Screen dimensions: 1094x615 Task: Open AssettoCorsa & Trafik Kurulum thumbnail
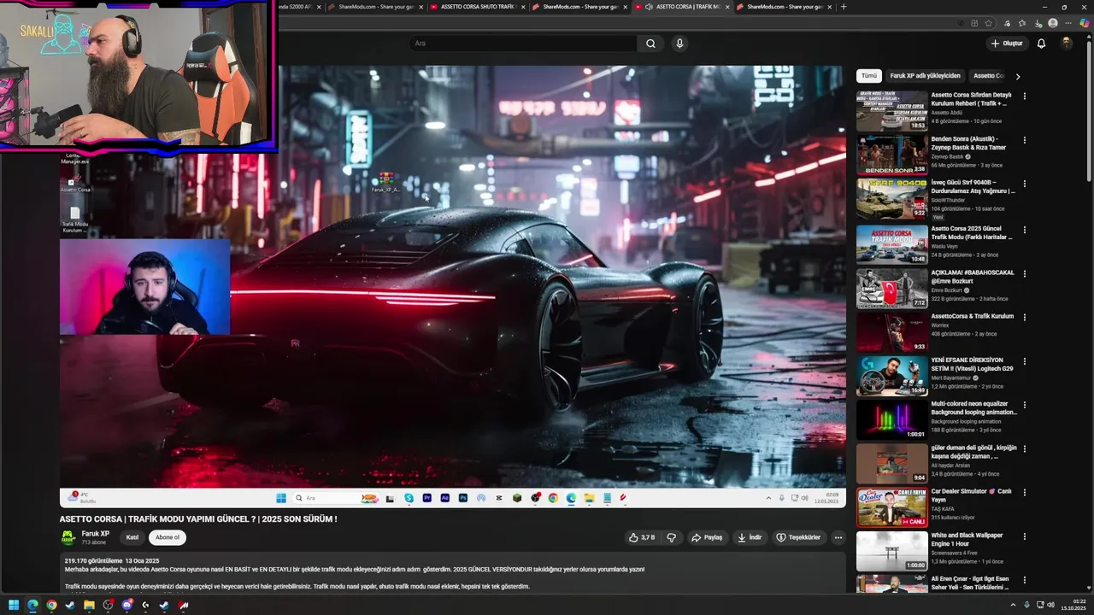click(x=892, y=331)
